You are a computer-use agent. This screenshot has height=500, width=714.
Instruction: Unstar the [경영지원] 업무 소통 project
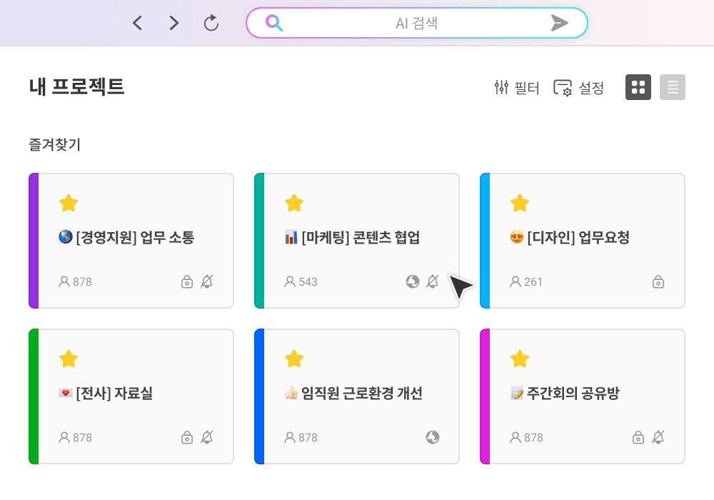(x=69, y=203)
